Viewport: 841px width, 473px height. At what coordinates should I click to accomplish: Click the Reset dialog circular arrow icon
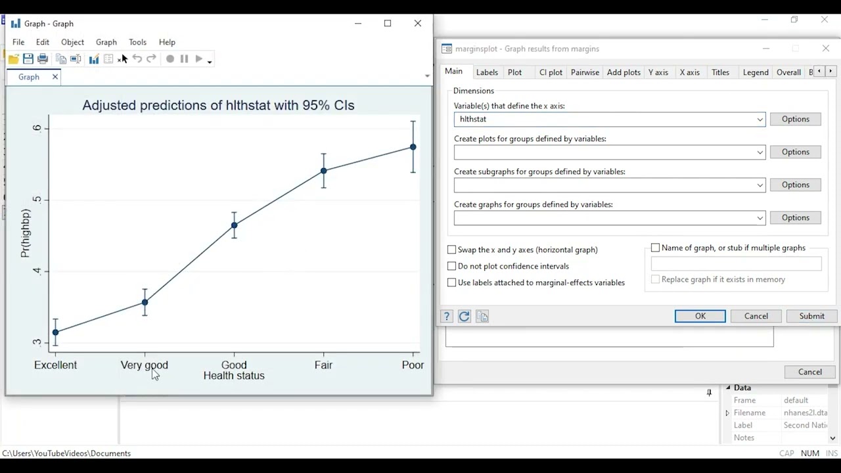(465, 317)
